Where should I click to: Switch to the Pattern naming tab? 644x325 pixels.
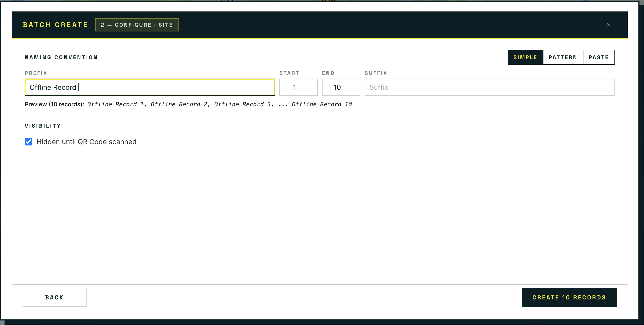[x=563, y=57]
